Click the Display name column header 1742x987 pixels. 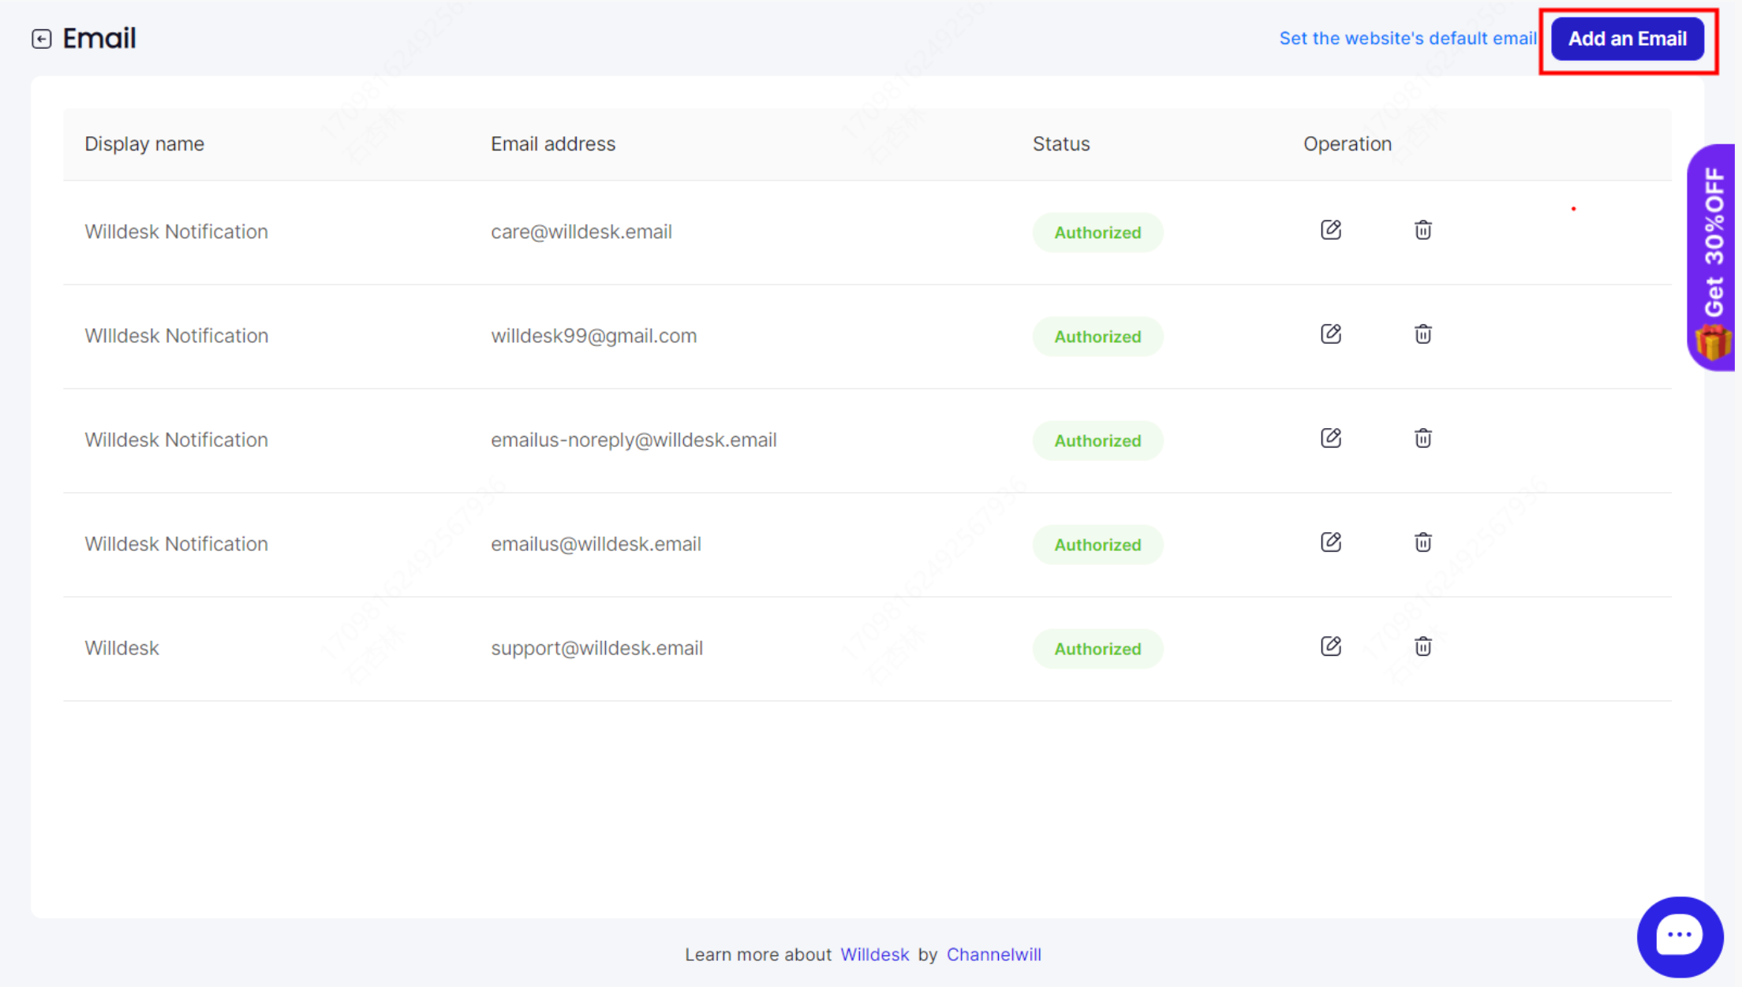(144, 143)
